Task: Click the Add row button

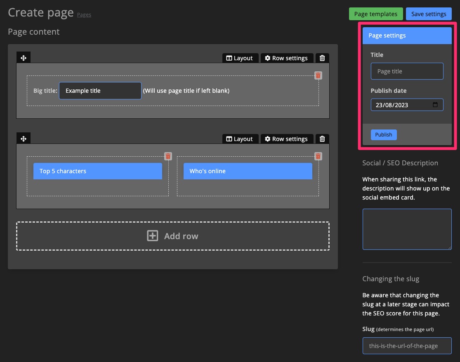Action: tap(173, 235)
